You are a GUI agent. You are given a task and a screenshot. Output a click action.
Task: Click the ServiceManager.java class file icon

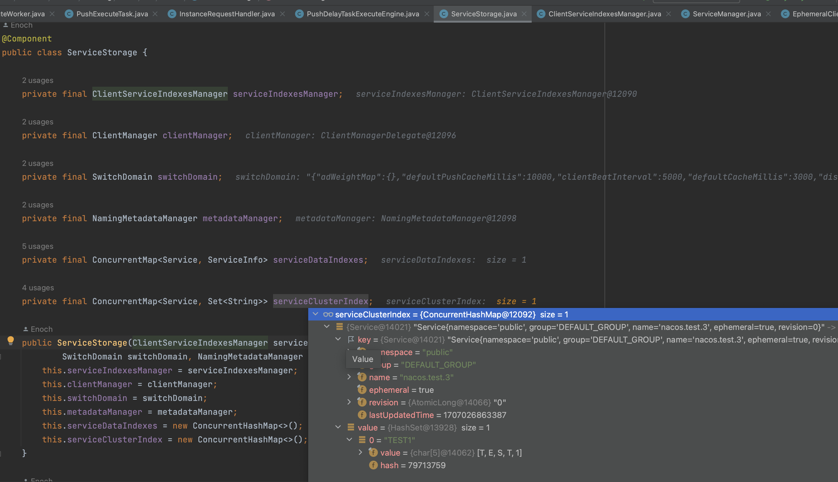tap(685, 14)
